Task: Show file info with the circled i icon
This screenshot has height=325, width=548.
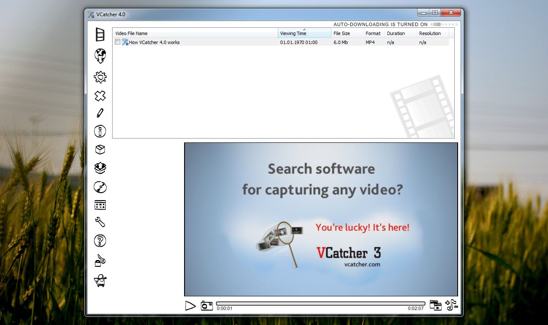Action: [x=100, y=131]
